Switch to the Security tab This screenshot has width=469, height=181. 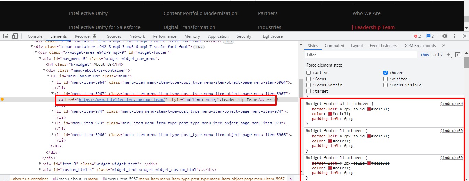(244, 36)
